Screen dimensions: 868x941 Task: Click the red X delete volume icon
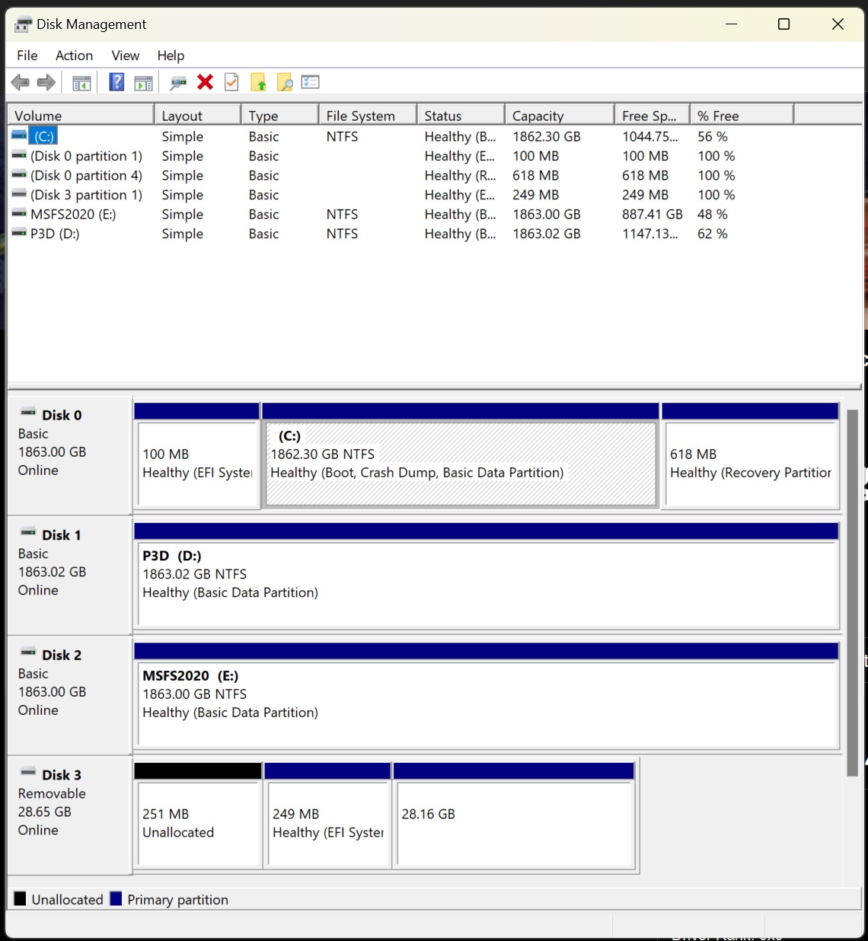pos(205,82)
